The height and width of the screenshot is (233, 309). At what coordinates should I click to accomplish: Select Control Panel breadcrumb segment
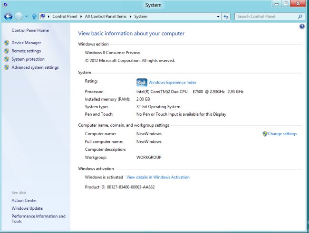point(65,17)
